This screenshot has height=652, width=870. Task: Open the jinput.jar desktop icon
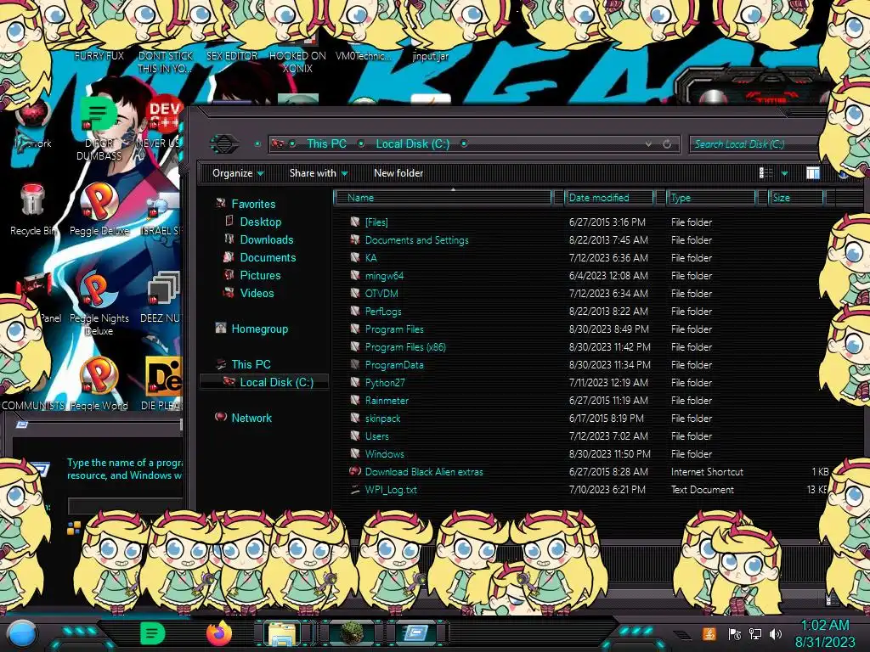coord(431,55)
